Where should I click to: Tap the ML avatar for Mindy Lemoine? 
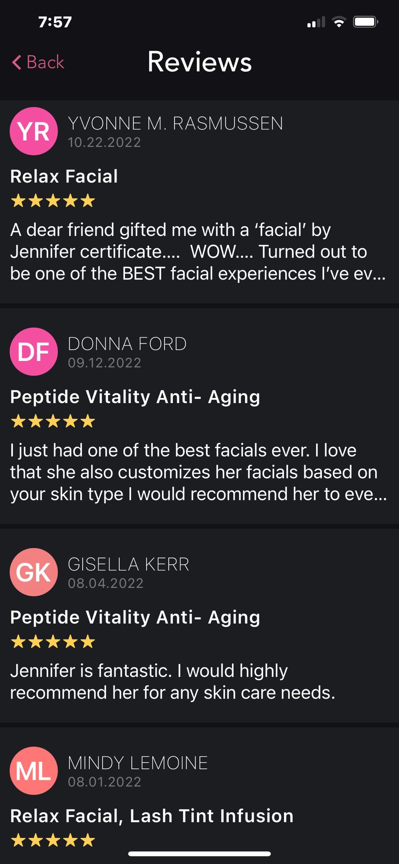click(34, 771)
